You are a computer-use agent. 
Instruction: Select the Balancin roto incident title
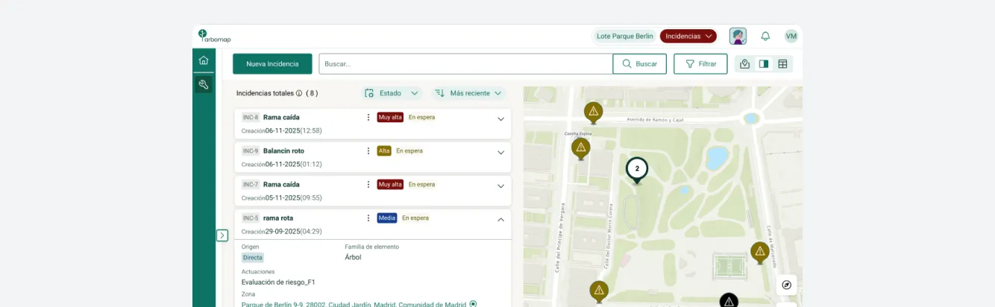tap(283, 151)
